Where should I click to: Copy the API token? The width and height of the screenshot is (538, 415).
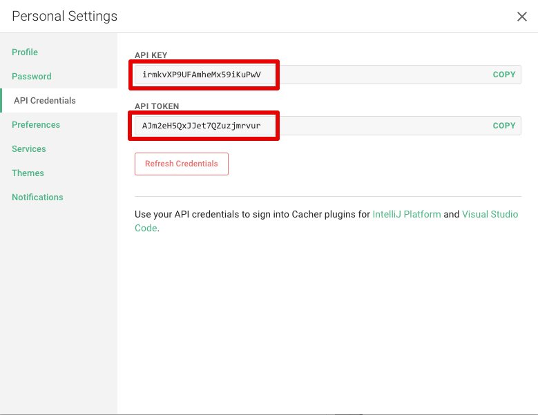coord(503,126)
